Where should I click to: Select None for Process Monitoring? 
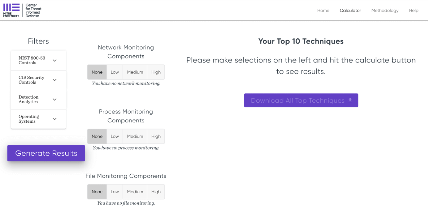(97, 136)
